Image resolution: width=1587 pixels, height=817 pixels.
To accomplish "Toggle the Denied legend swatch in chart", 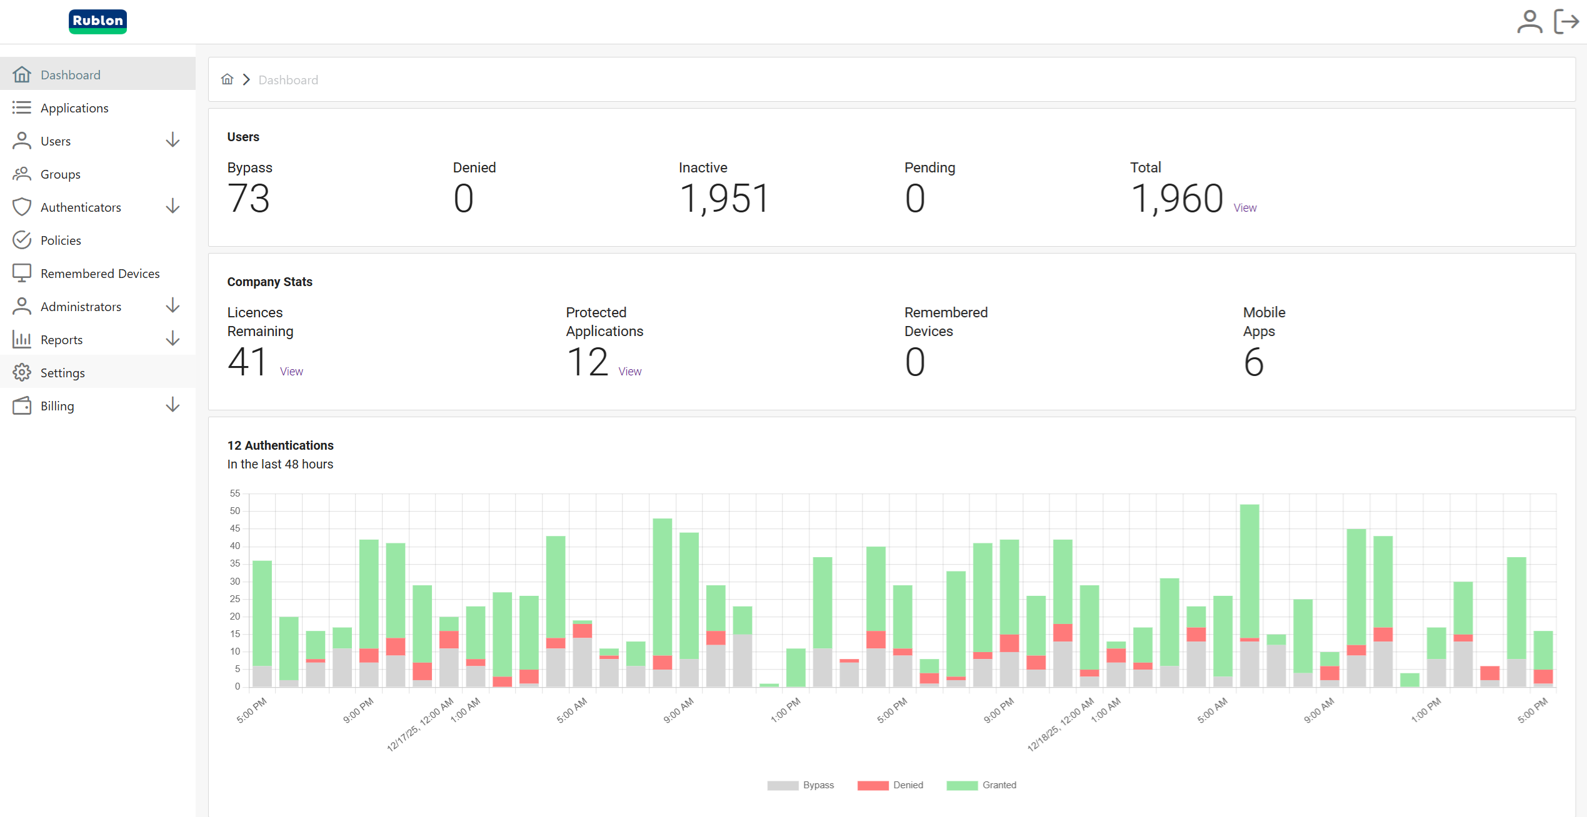I will (x=873, y=785).
